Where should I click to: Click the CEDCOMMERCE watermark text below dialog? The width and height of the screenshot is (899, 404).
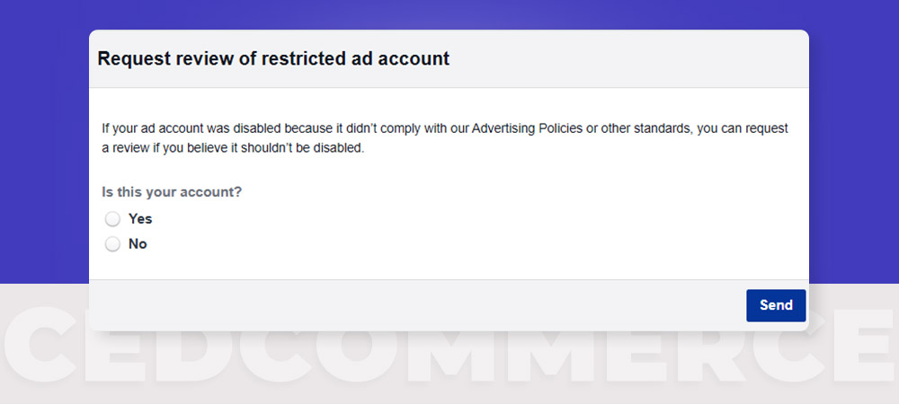(449, 345)
